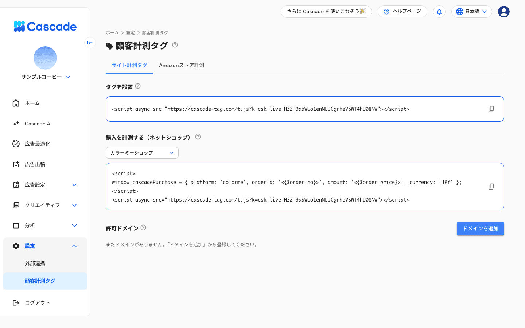525x328 pixels.
Task: Open the サンプルコーヒー account avatar
Action: click(45, 58)
